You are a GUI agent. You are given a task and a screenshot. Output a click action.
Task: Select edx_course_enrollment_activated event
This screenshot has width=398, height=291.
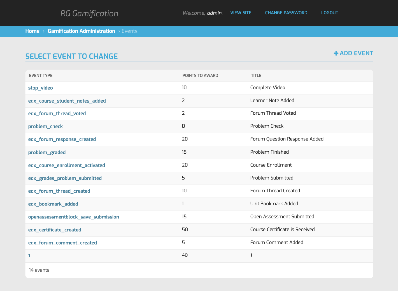(67, 165)
